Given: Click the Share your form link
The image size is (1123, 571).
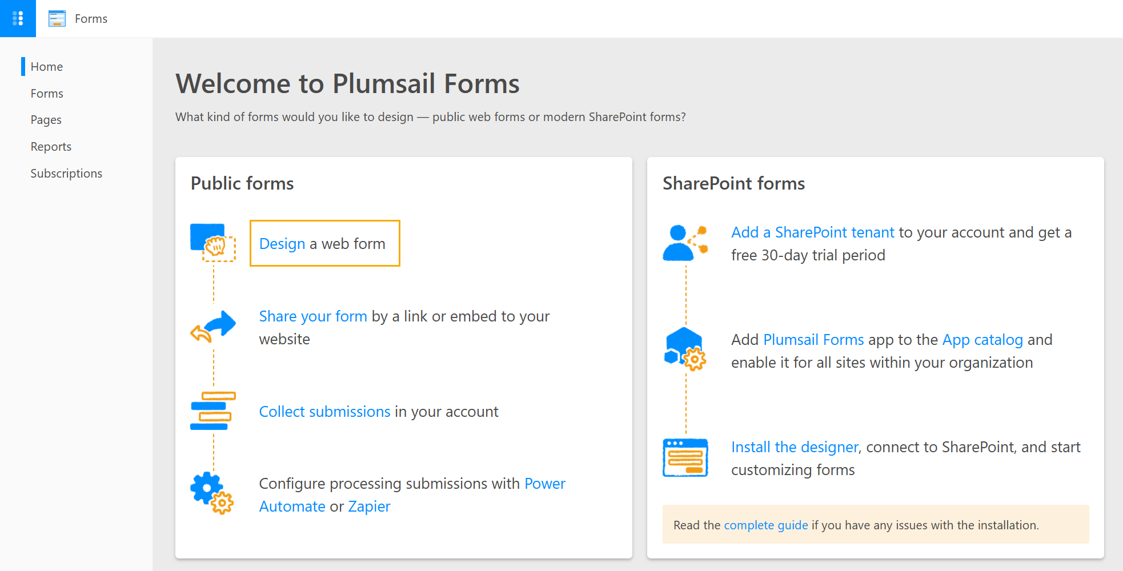Looking at the screenshot, I should tap(313, 316).
